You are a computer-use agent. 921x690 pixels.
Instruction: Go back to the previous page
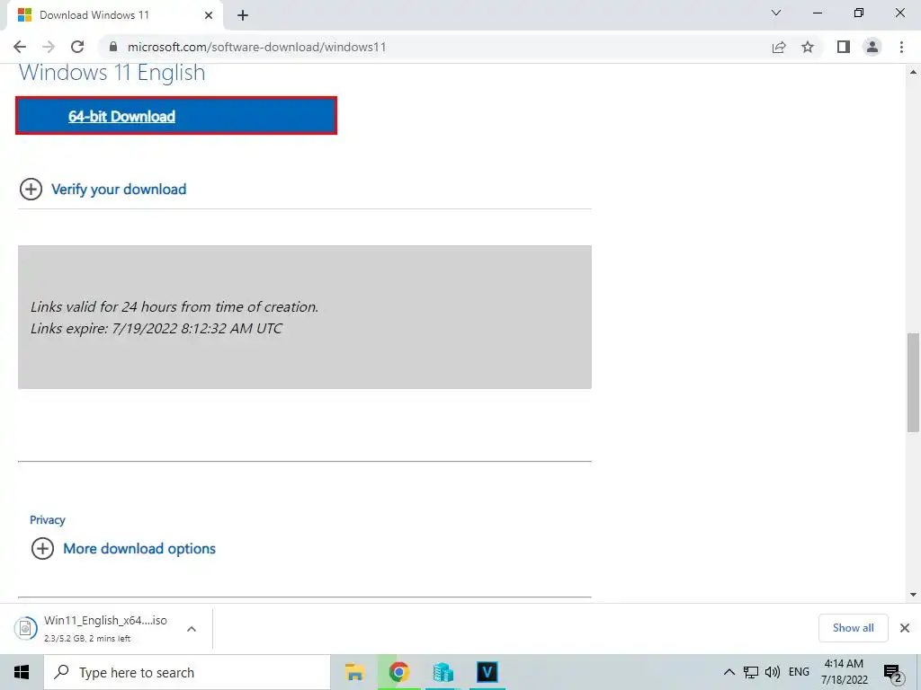point(20,47)
